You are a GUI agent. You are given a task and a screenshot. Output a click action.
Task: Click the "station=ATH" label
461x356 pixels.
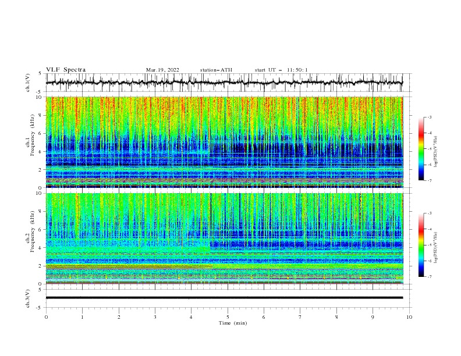(216, 70)
